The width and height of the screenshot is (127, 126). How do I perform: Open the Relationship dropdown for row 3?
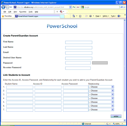click(101, 95)
